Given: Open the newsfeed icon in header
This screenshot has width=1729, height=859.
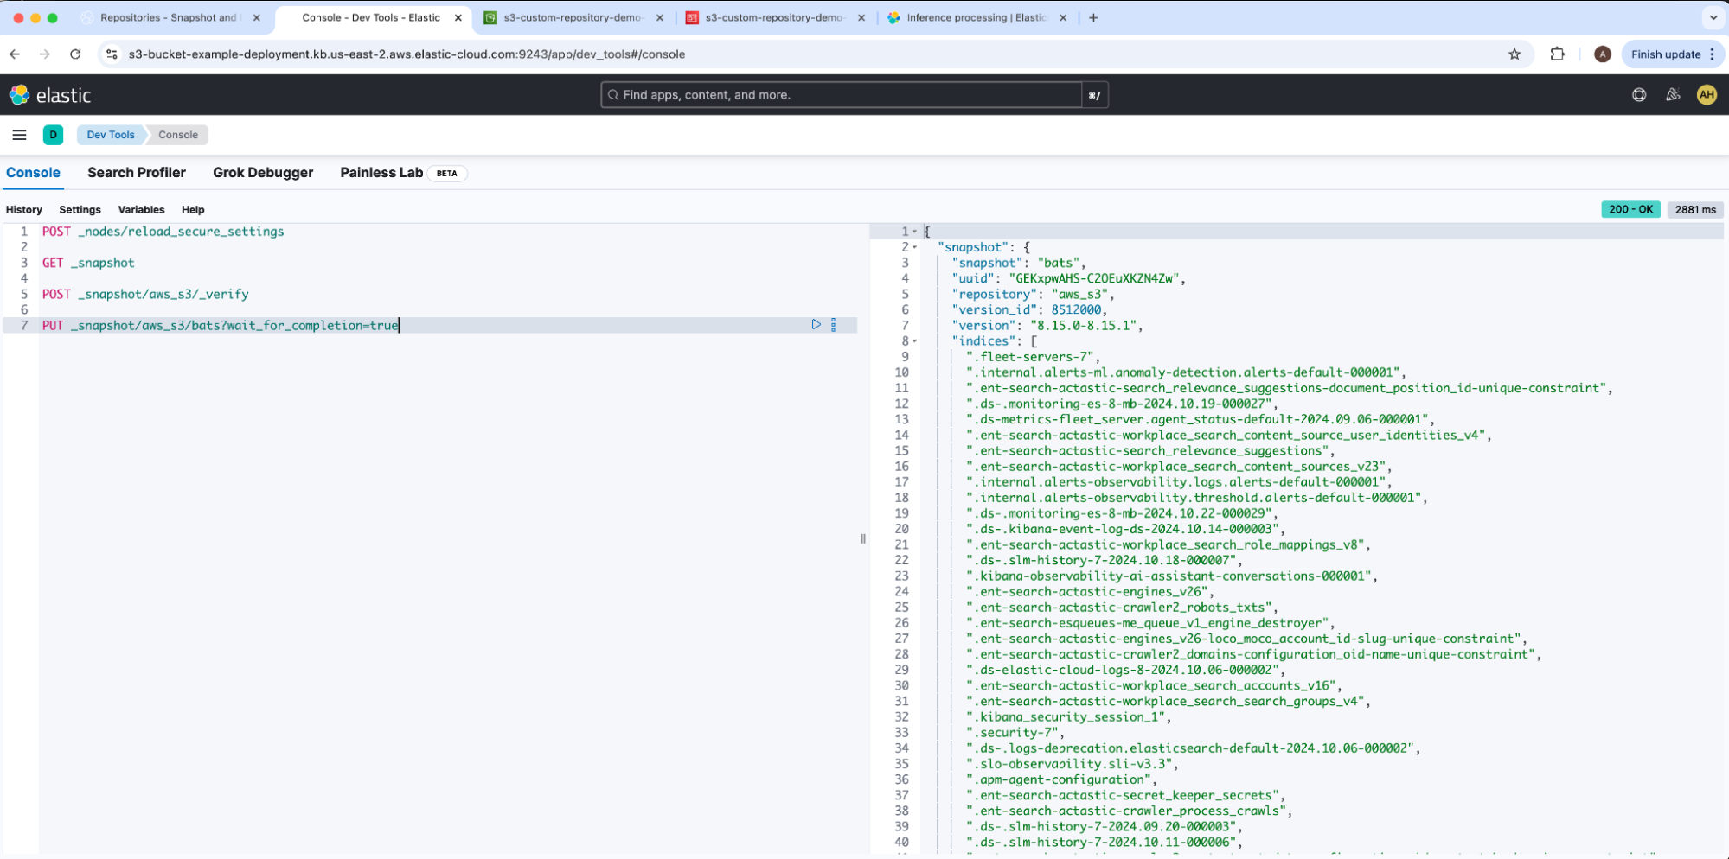Looking at the screenshot, I should tap(1673, 95).
